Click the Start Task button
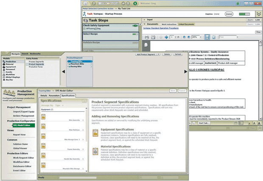 click(x=204, y=123)
